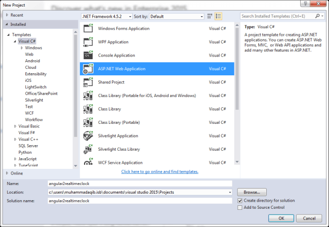This screenshot has height=227, width=329.
Task: Click the template list scroll down arrow
Action: [237, 162]
